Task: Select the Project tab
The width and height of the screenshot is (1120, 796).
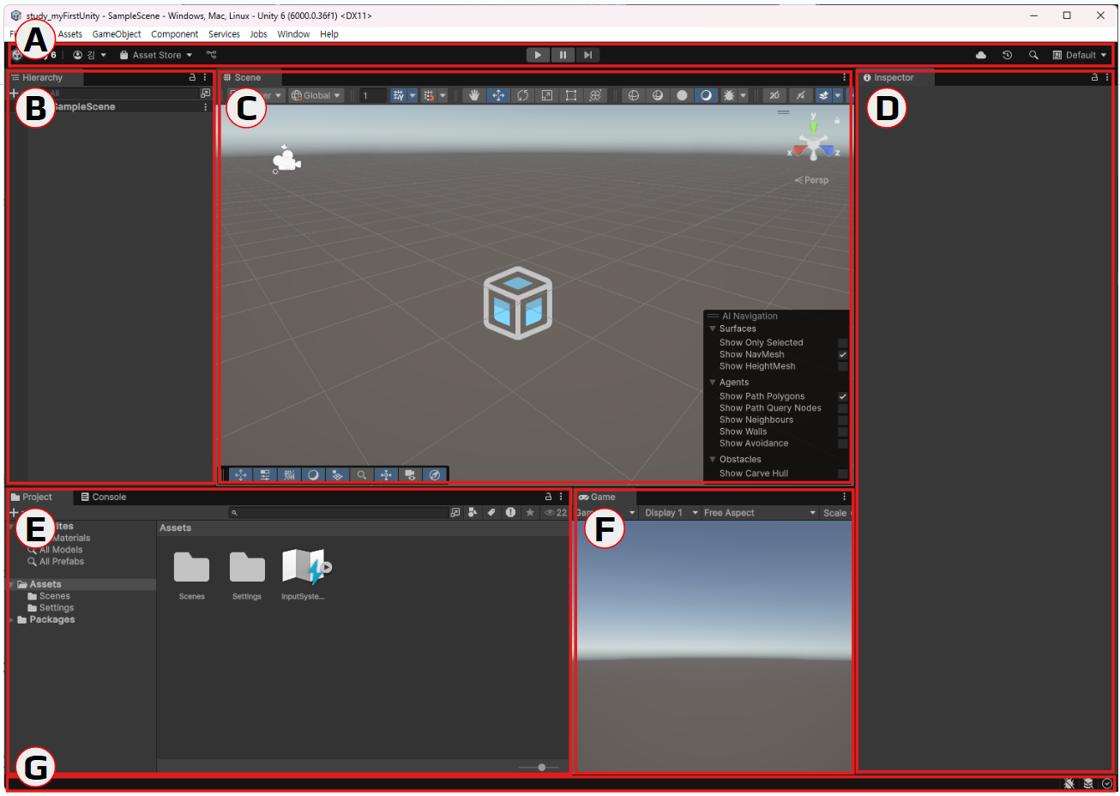Action: [31, 497]
